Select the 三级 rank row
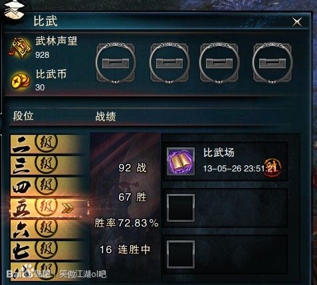The image size is (317, 285). 48,165
